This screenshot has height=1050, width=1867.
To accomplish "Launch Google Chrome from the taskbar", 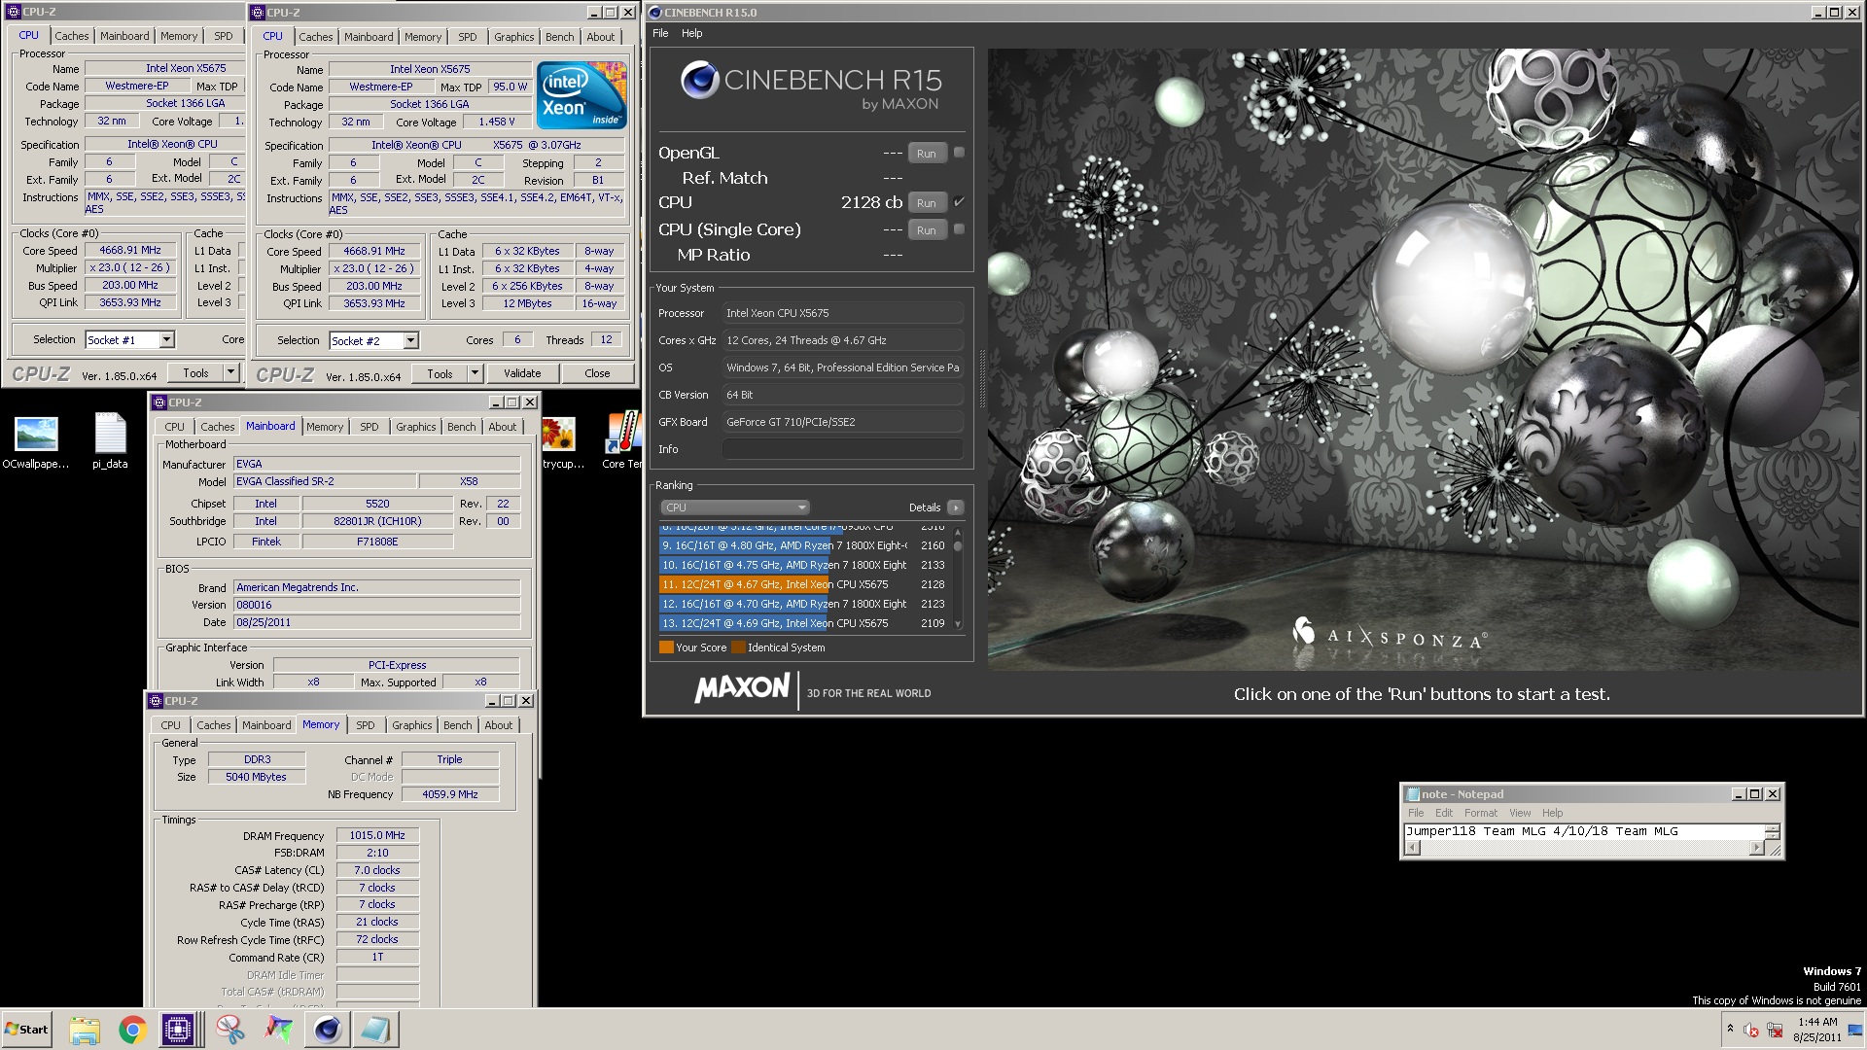I will click(x=132, y=1030).
